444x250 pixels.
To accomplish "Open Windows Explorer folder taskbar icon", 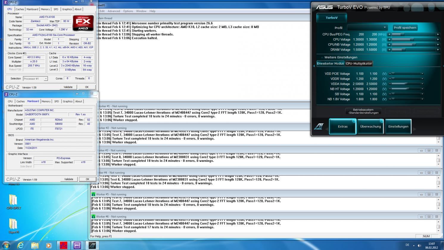I will pos(35,245).
